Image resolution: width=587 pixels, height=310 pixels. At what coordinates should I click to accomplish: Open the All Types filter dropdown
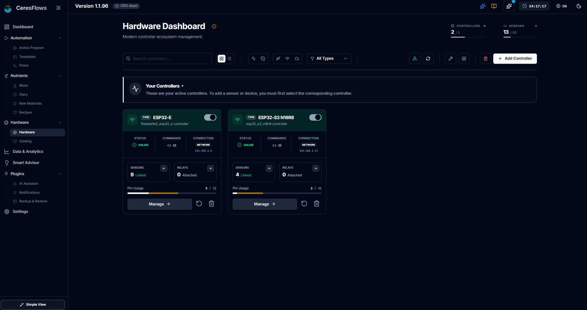pos(329,58)
